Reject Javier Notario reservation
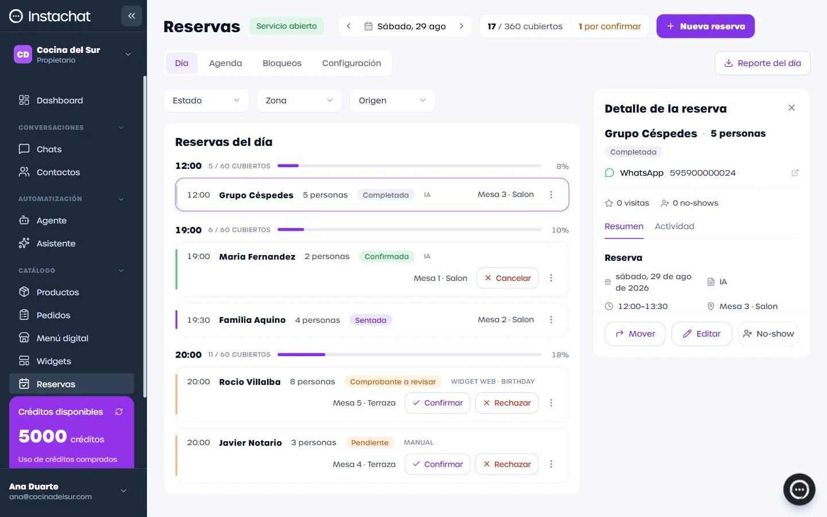Screen dimensions: 827x517 [x=507, y=464]
